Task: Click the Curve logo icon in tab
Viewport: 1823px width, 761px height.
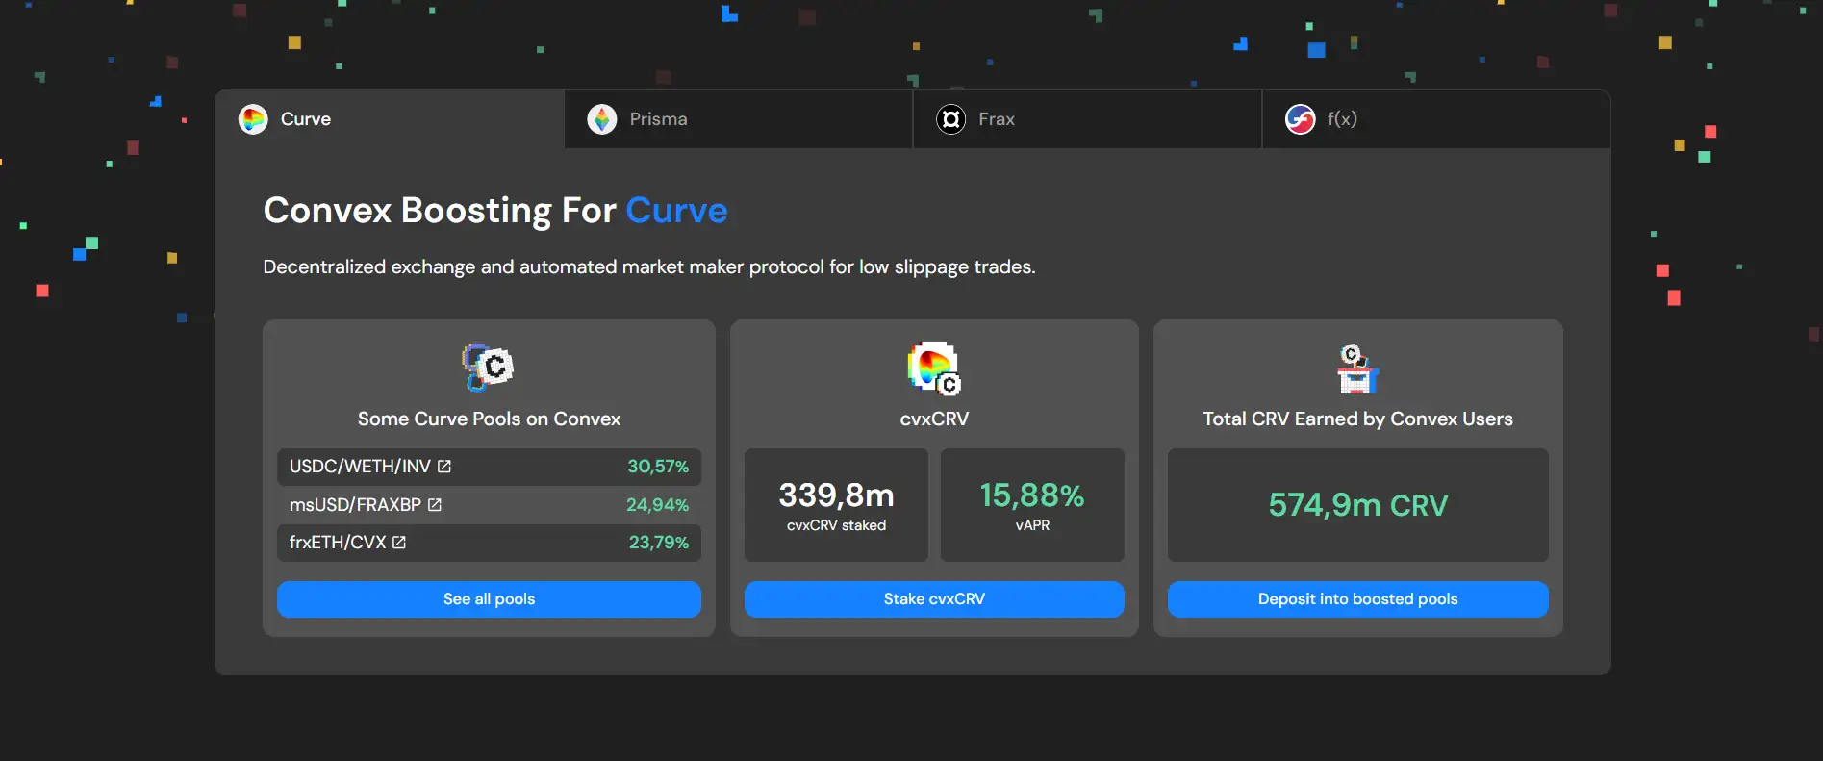Action: (253, 119)
